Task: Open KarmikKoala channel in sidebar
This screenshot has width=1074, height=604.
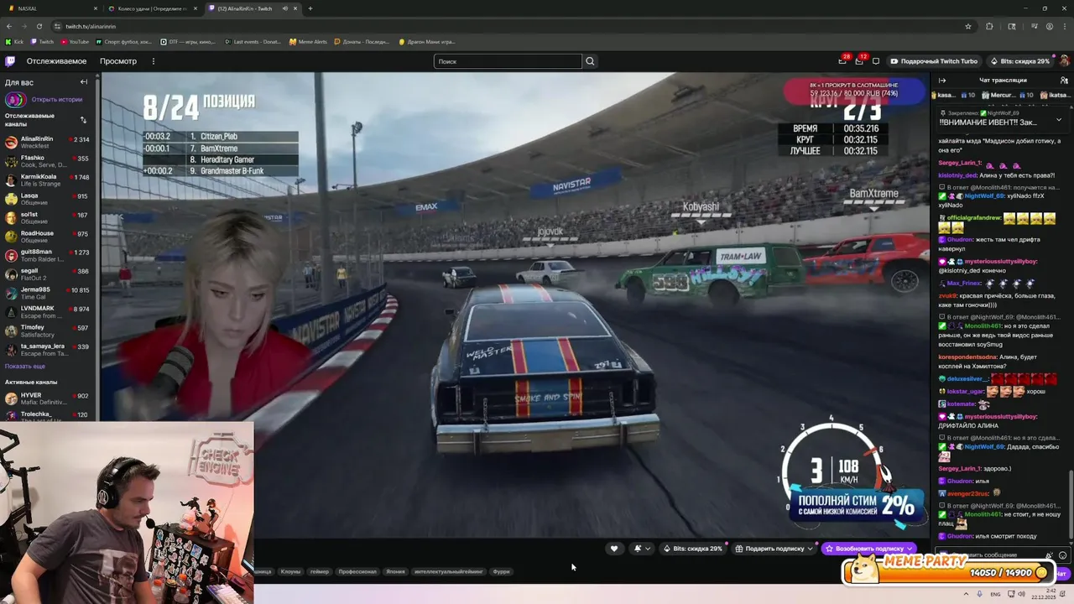Action: pos(50,180)
